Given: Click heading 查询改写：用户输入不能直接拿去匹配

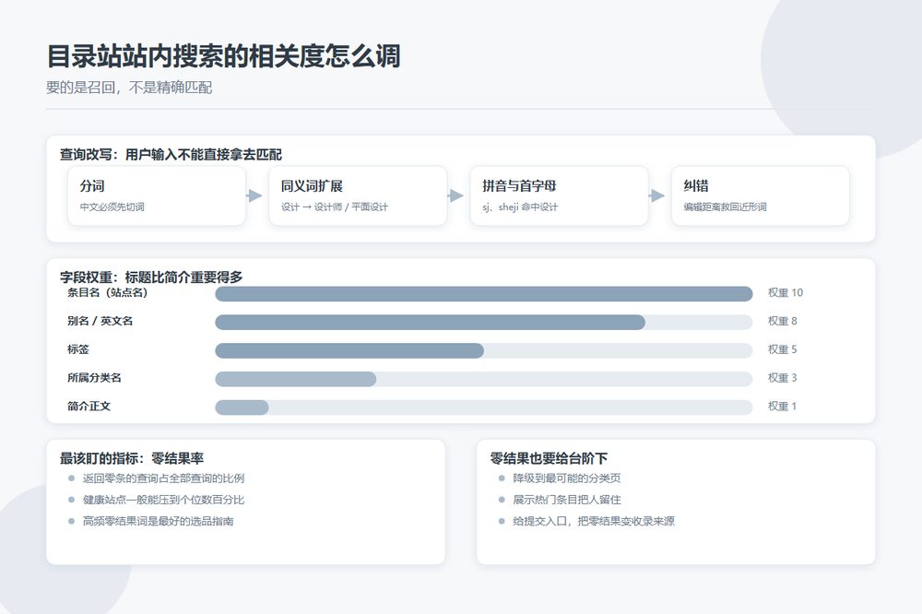Looking at the screenshot, I should tap(171, 155).
